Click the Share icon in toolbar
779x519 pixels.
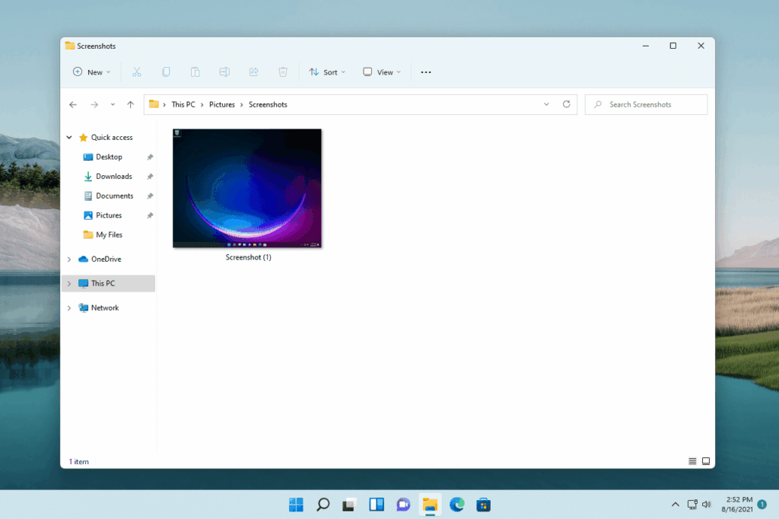point(254,72)
